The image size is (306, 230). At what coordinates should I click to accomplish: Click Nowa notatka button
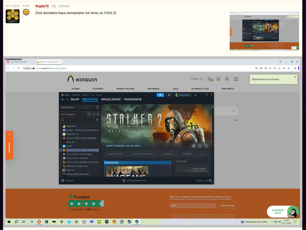pyautogui.click(x=193, y=169)
